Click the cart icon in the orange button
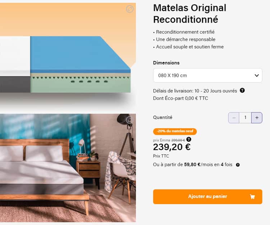Viewport: 270px width, 225px height. (252, 197)
